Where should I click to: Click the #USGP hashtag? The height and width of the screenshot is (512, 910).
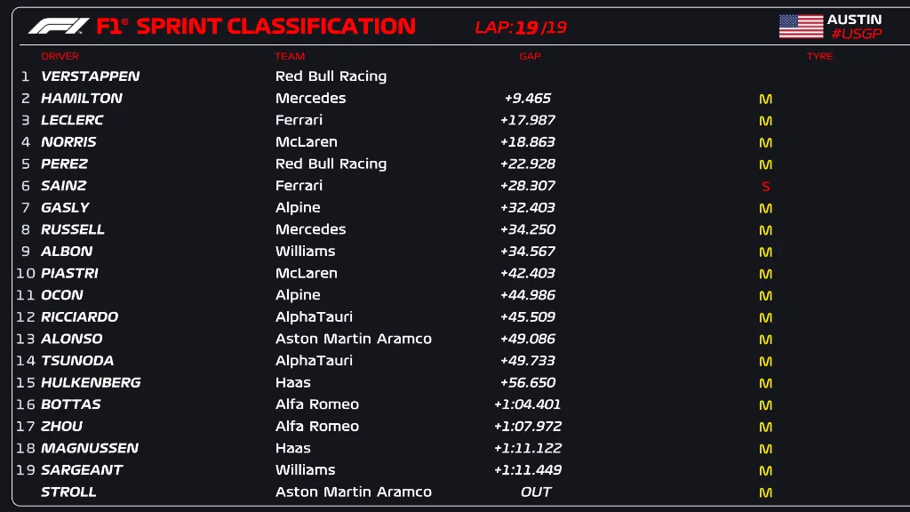[856, 35]
